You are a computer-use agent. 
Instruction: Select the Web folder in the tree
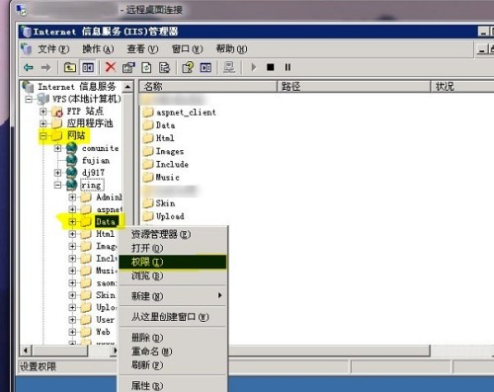pyautogui.click(x=103, y=332)
